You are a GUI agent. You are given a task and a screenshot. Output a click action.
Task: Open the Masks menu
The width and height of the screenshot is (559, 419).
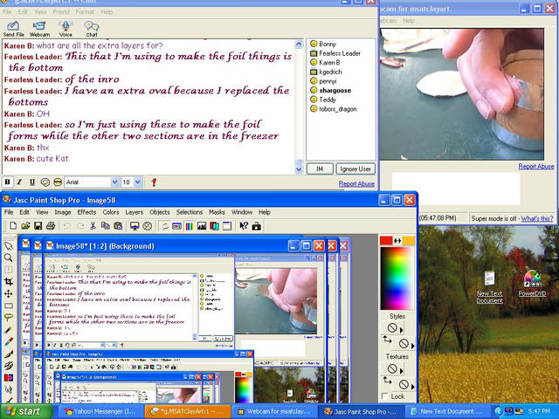pyautogui.click(x=217, y=212)
